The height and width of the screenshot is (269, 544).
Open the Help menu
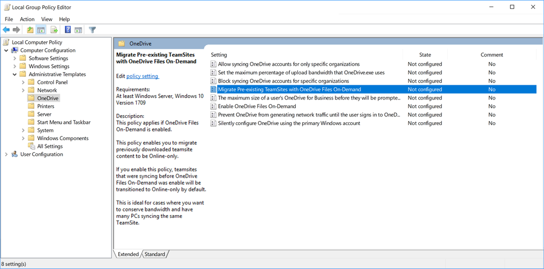pyautogui.click(x=65, y=20)
